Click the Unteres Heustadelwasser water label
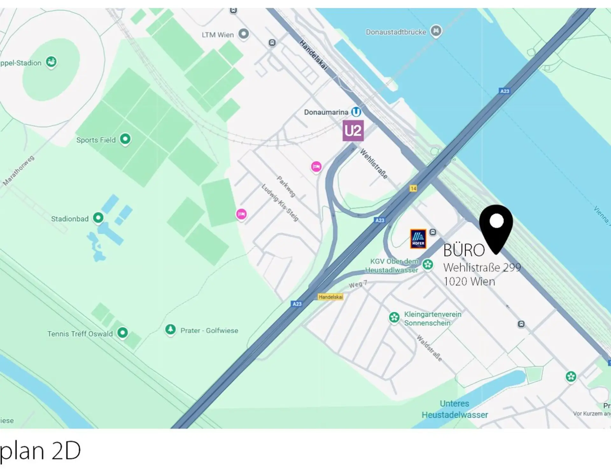The width and height of the screenshot is (611, 473). (455, 409)
